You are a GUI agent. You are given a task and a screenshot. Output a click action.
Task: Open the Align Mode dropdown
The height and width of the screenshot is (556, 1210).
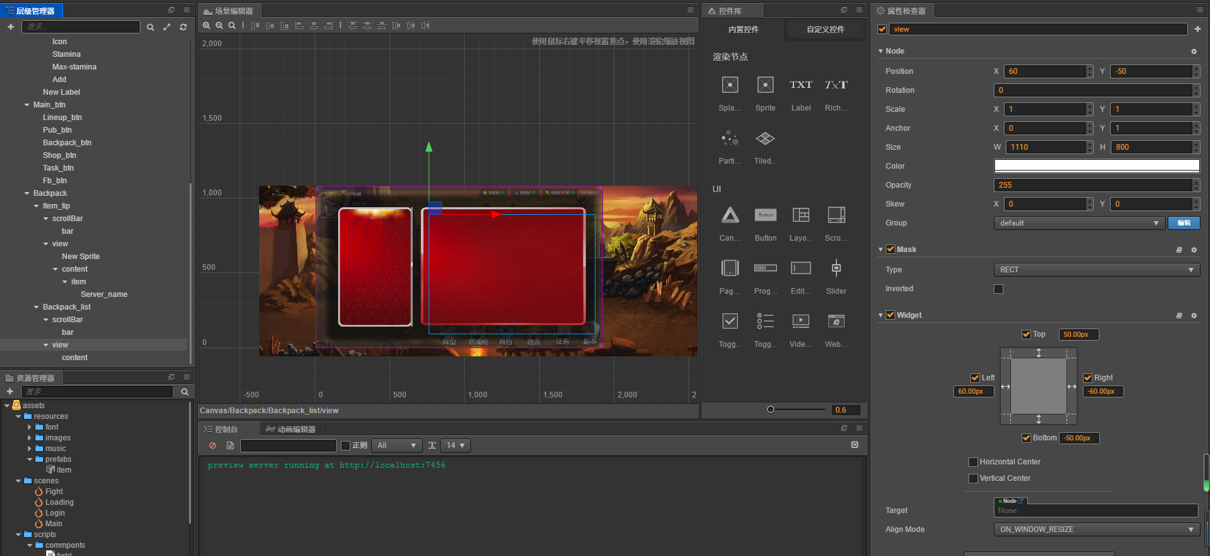[1096, 529]
